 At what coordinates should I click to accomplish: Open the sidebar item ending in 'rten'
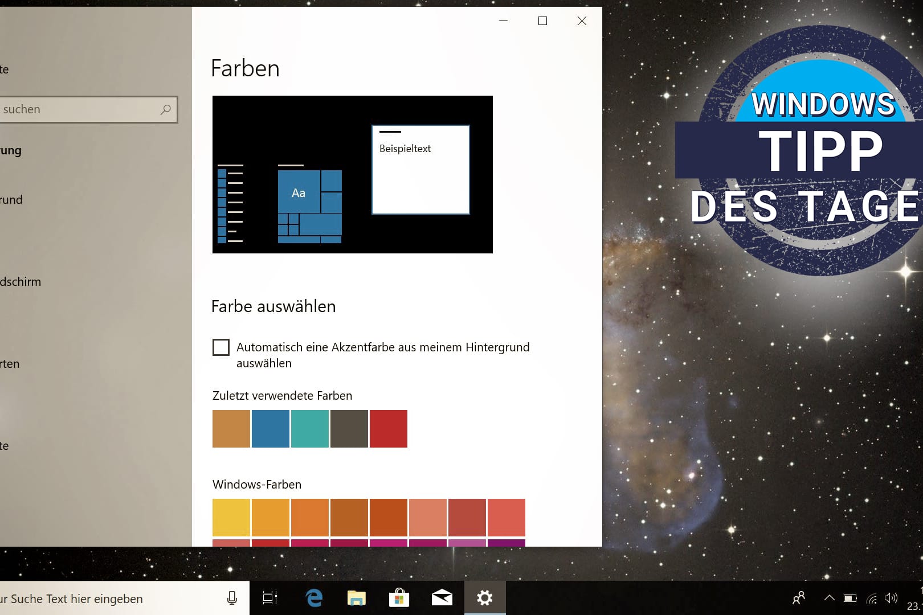tap(10, 364)
